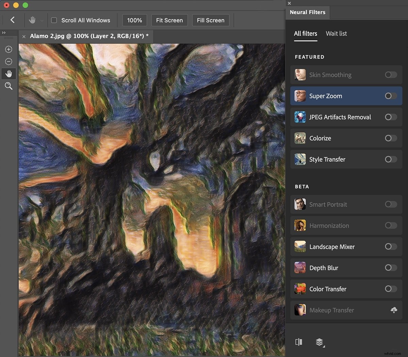Viewport: 408px width, 357px height.
Task: Click the 100% zoom level button
Action: (x=134, y=20)
